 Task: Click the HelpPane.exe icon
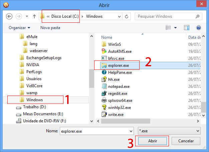tap(104, 72)
